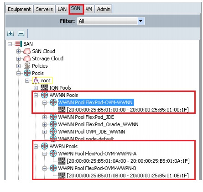Expand the IQN Pools node
The image size is (203, 192).
pos(36,88)
